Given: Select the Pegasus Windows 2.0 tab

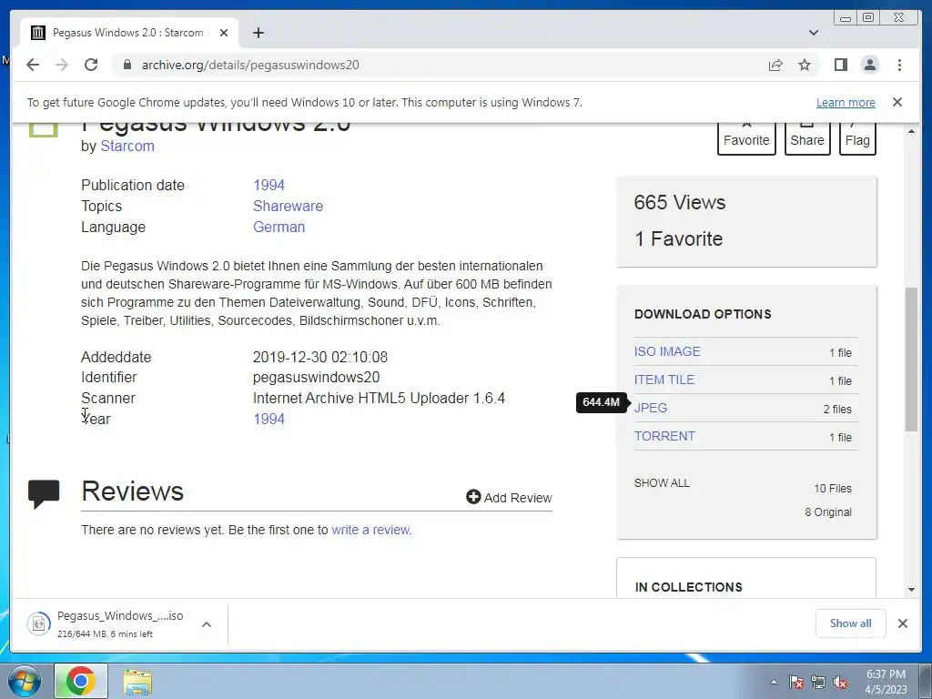Looking at the screenshot, I should (129, 33).
